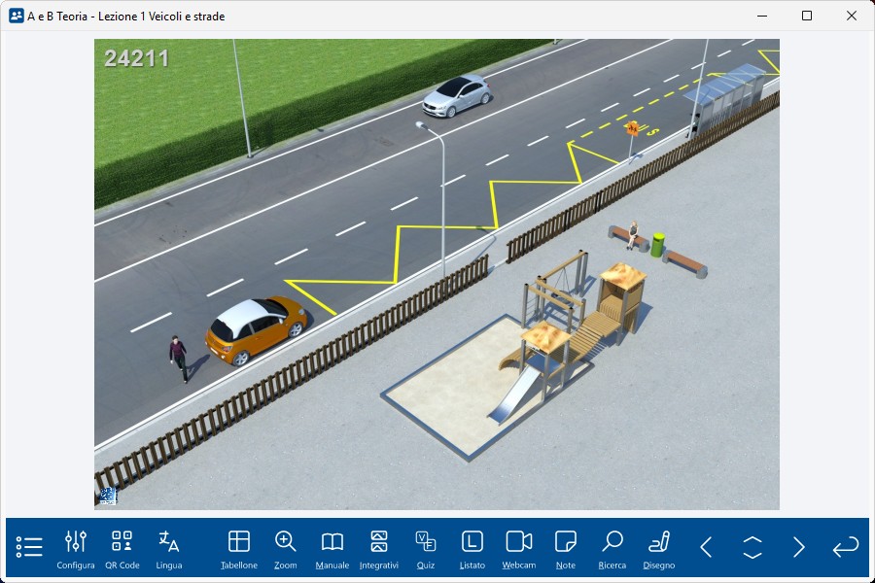
Task: Go to the previous slide arrow
Action: point(706,547)
